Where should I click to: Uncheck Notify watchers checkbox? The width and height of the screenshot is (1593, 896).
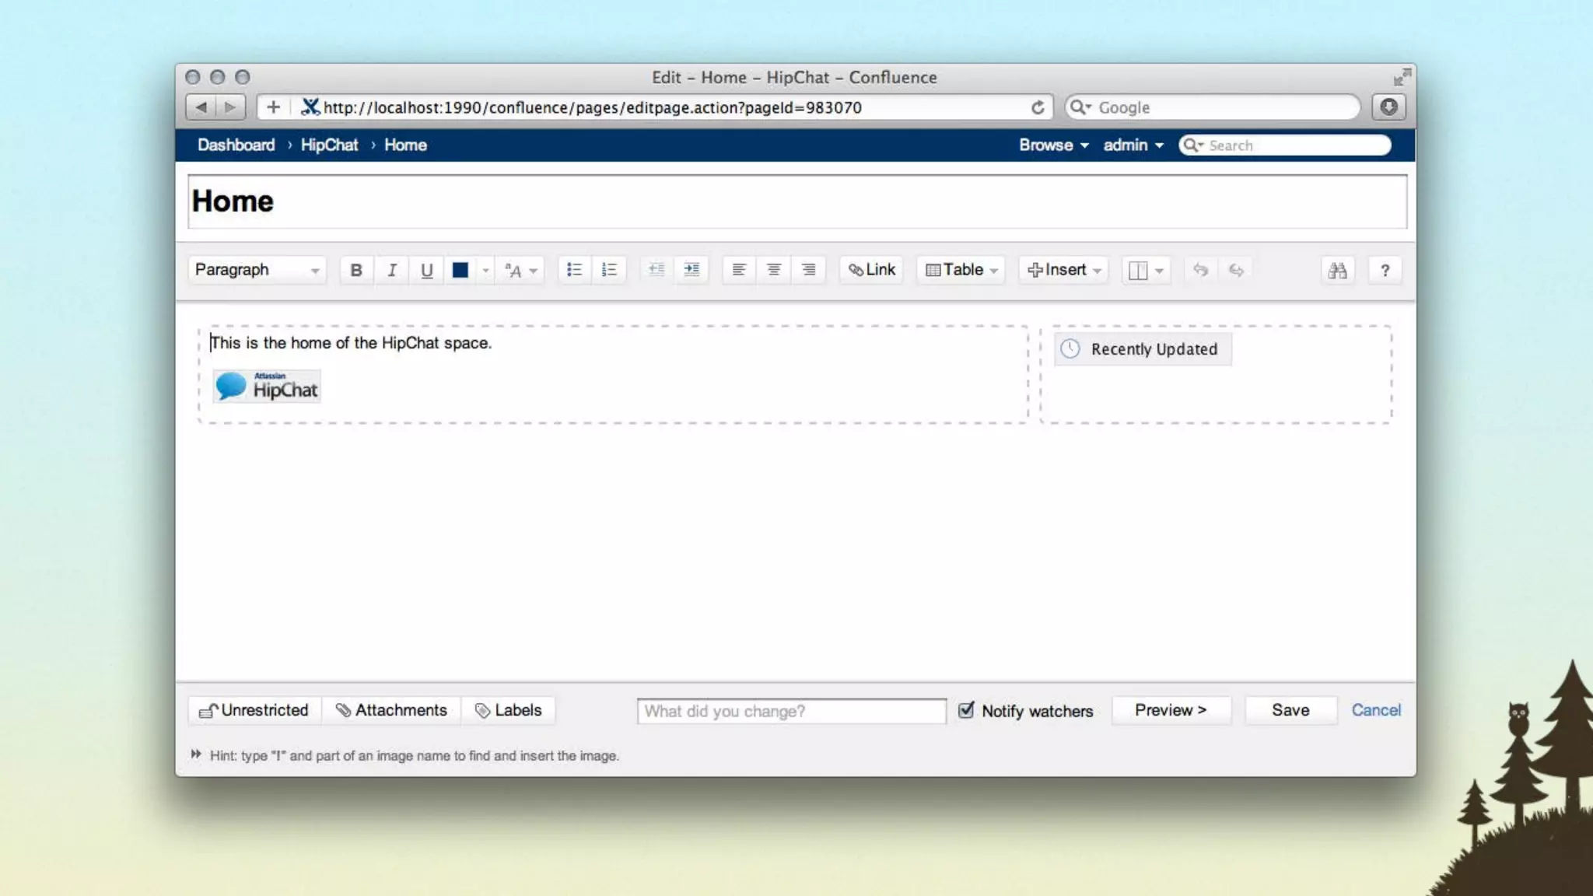pos(966,710)
